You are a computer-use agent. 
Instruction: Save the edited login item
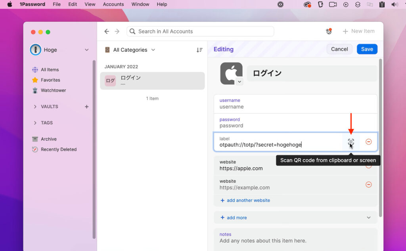coord(367,49)
